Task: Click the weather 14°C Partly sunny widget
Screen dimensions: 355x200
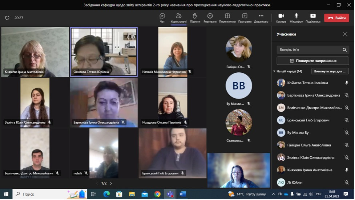Action: pyautogui.click(x=247, y=194)
